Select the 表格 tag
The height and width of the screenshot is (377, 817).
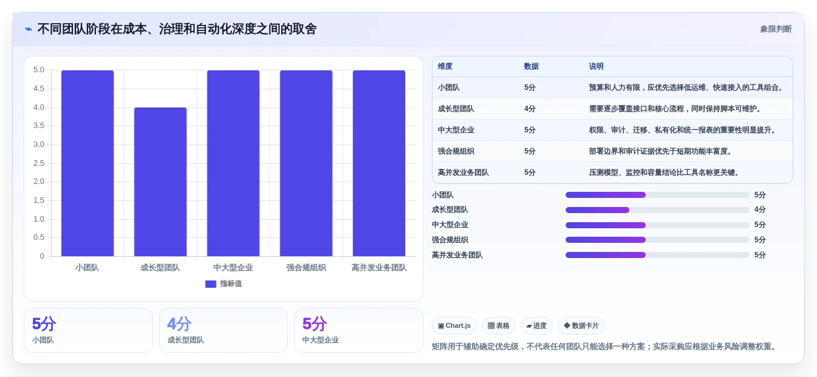click(x=499, y=326)
